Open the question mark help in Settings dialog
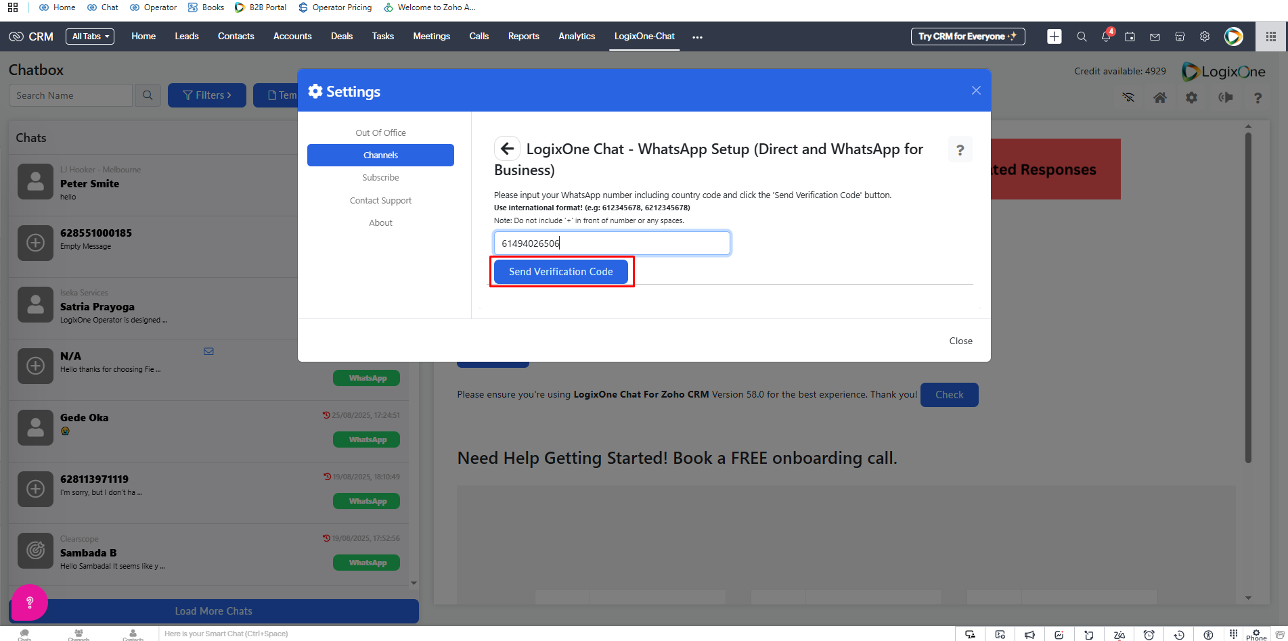Image resolution: width=1288 pixels, height=641 pixels. coord(960,150)
